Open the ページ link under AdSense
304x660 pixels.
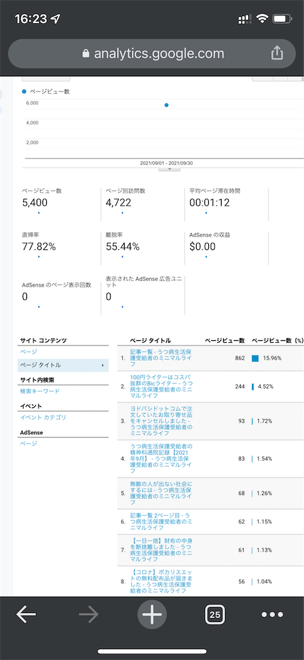[28, 443]
